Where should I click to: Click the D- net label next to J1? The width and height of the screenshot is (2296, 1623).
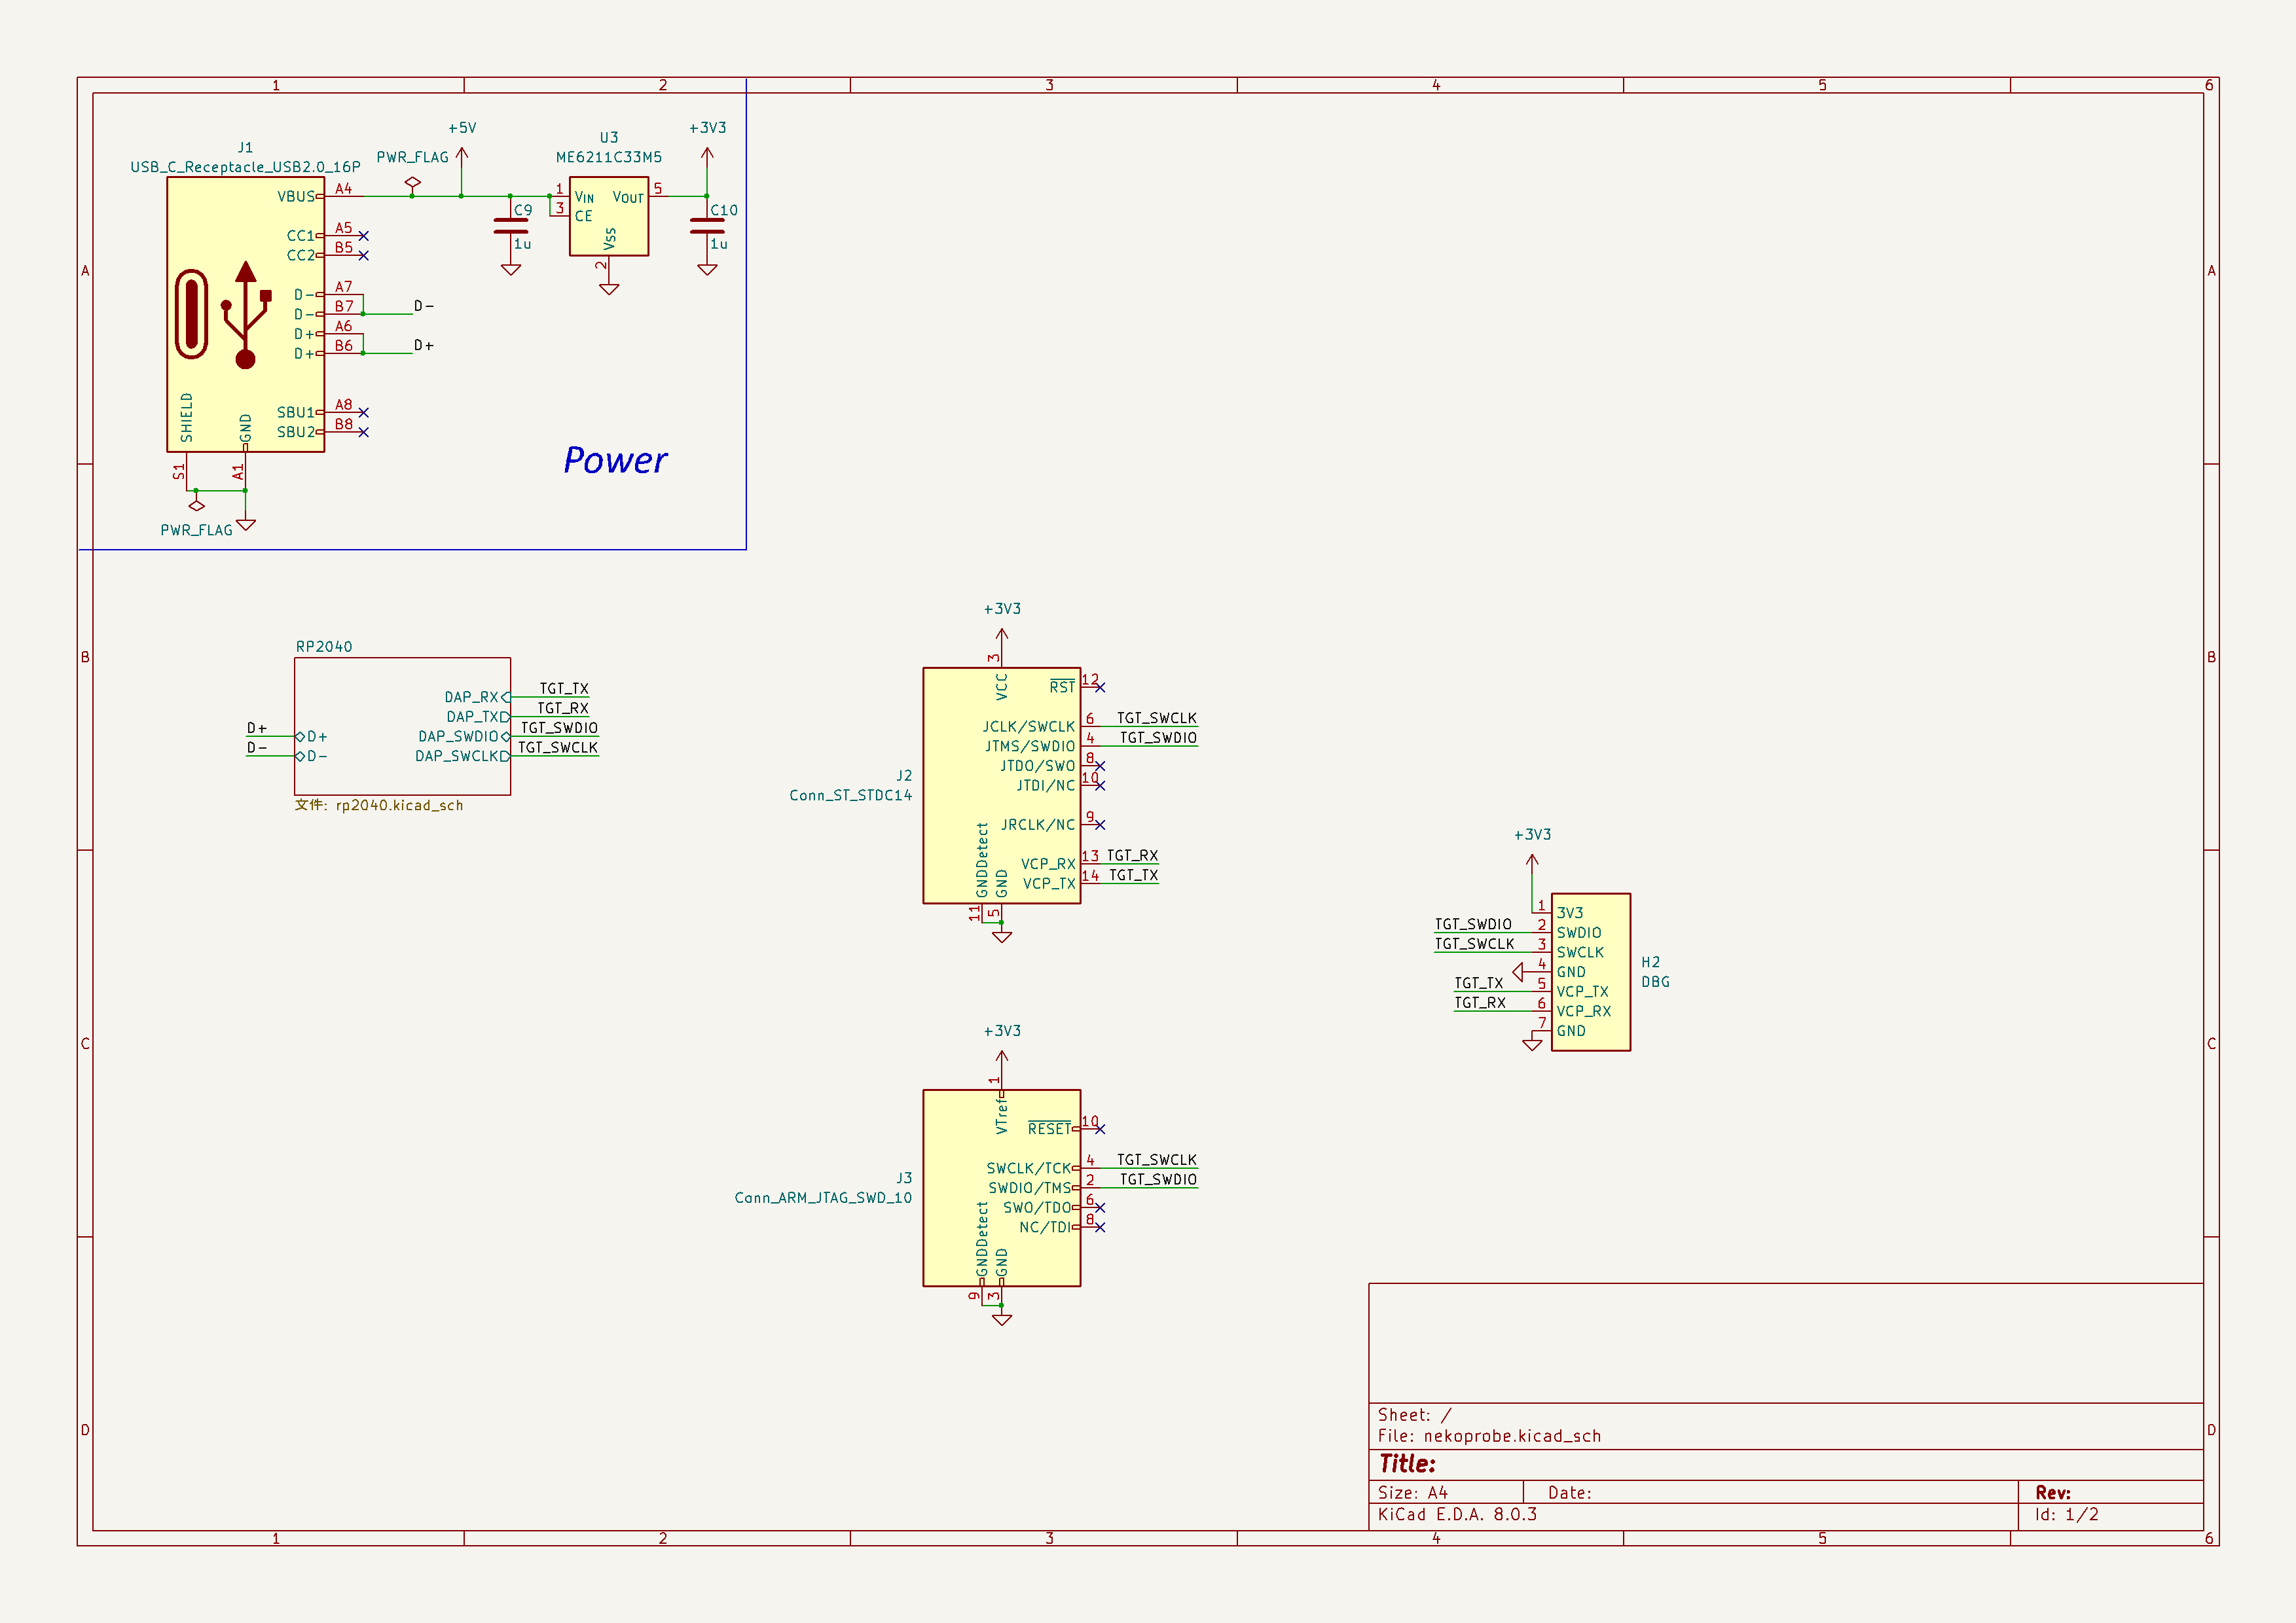(x=424, y=306)
